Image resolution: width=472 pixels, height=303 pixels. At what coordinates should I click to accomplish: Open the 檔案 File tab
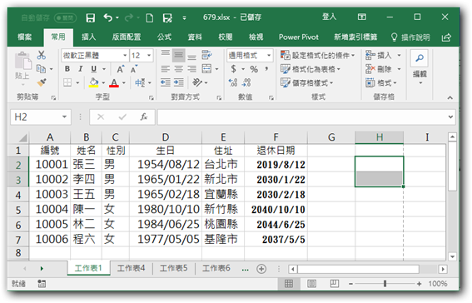click(24, 37)
